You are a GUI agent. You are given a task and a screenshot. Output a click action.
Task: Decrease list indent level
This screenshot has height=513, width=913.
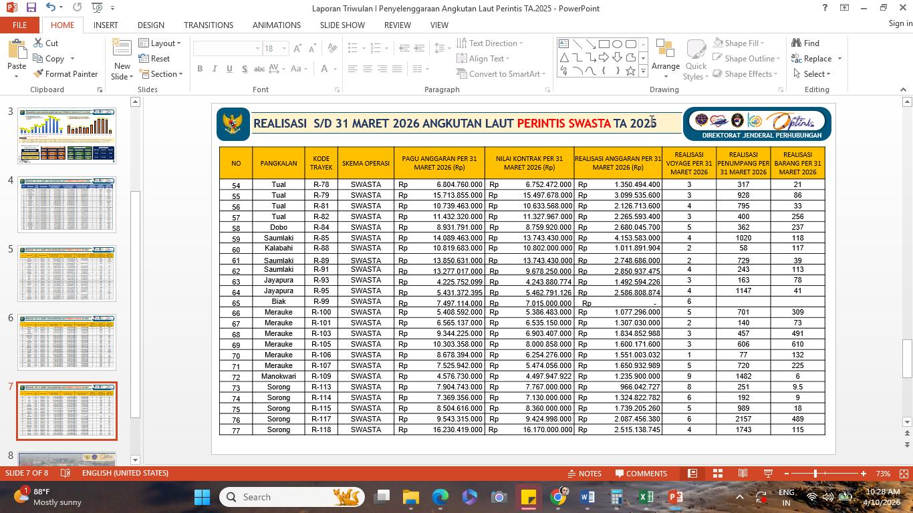click(404, 49)
